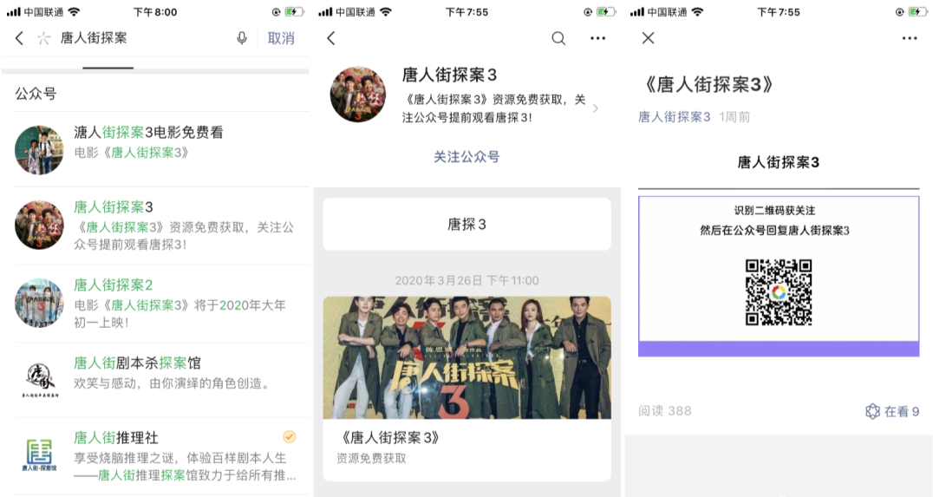Select the 唐人街剧本杀探案馆 account result
This screenshot has width=933, height=497.
tap(161, 380)
